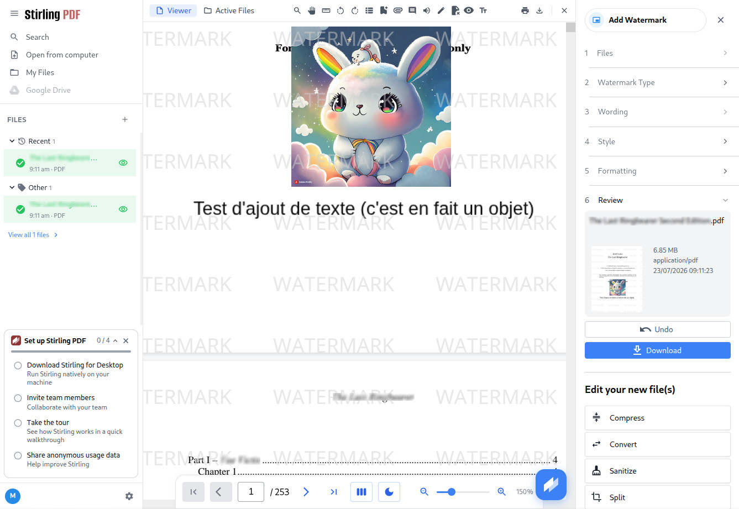
Task: Zoom in using the plus magnifier
Action: coord(502,492)
